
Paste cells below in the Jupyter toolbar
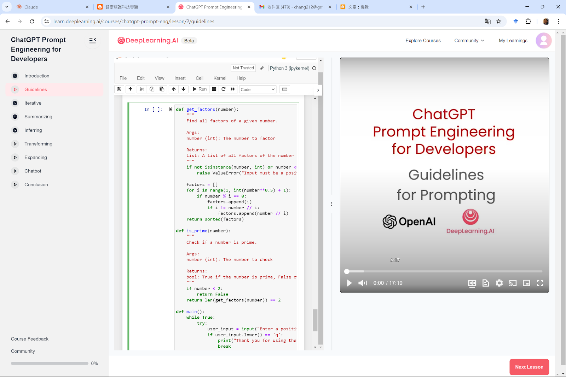162,89
